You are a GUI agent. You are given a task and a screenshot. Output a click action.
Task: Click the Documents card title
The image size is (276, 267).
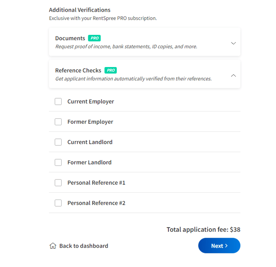(70, 38)
